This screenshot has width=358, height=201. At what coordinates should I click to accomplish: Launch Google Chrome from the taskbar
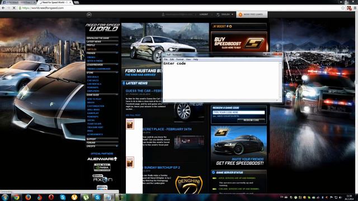[x=16, y=197]
